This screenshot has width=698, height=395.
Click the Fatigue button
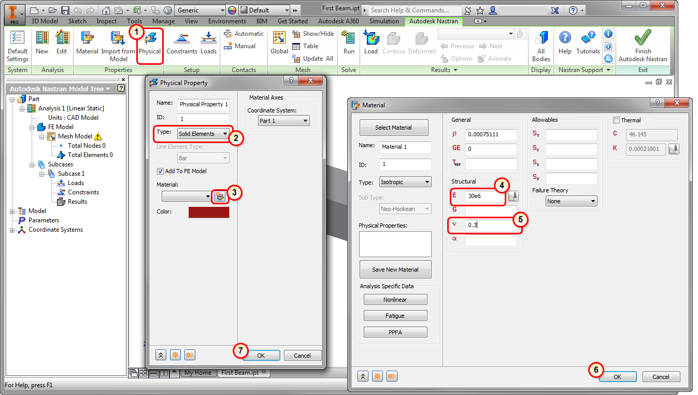[395, 316]
